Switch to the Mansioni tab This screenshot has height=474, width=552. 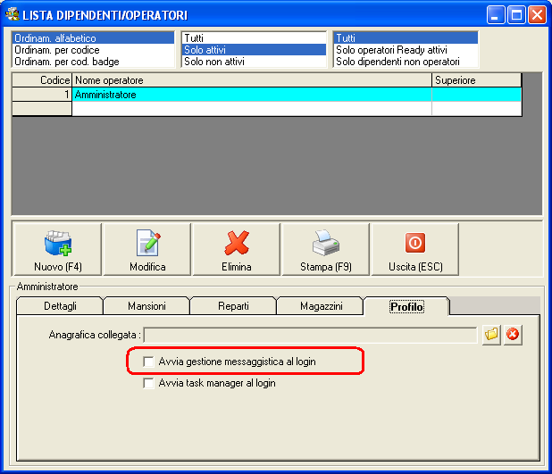point(146,306)
